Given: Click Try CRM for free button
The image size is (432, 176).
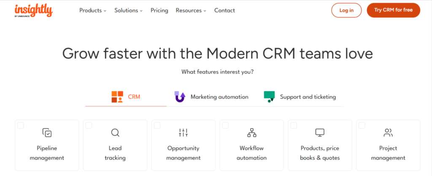Looking at the screenshot, I should click(394, 10).
